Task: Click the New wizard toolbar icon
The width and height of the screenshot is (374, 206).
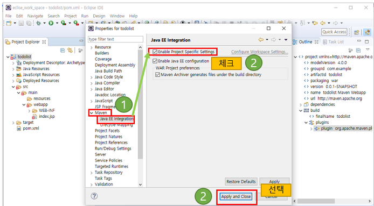Action: coord(9,23)
